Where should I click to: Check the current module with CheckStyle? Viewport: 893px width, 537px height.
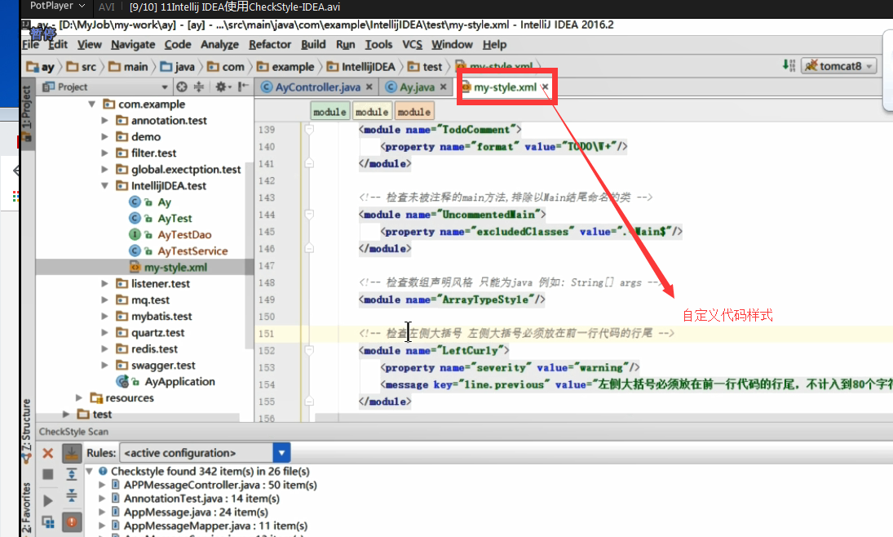point(48,522)
